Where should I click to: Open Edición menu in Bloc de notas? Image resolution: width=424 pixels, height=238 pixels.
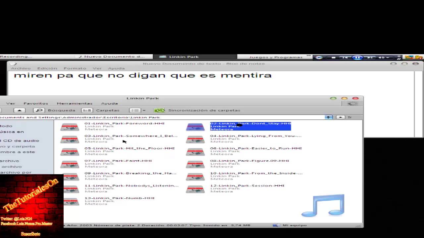(x=47, y=68)
